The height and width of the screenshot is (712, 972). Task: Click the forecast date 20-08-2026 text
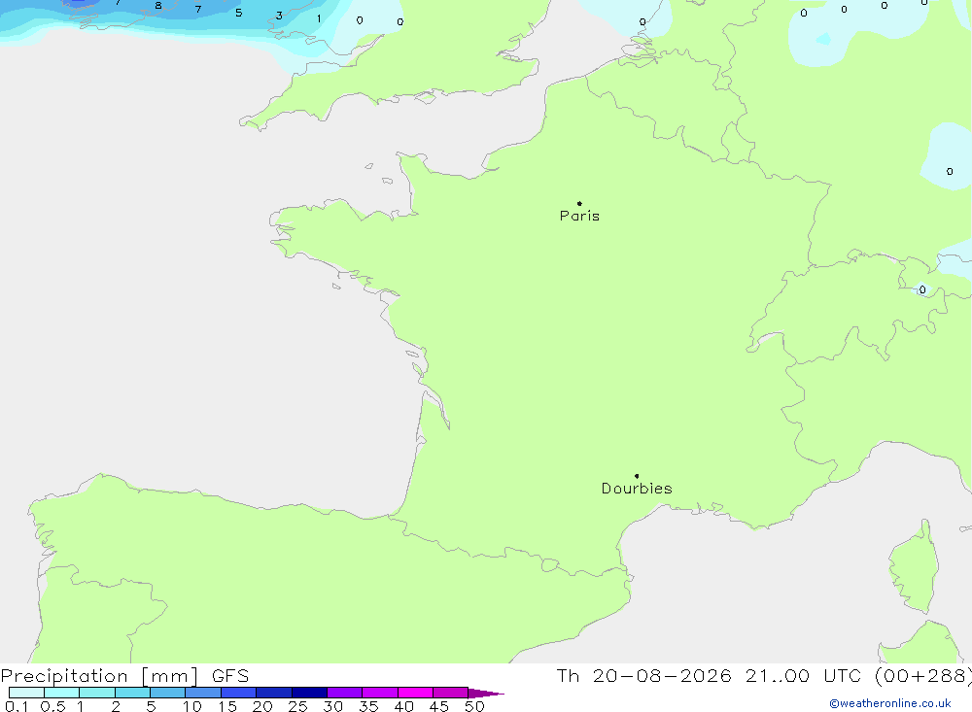click(x=661, y=676)
